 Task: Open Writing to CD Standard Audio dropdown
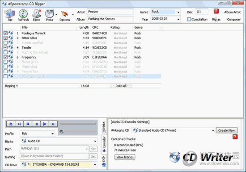click(213, 130)
